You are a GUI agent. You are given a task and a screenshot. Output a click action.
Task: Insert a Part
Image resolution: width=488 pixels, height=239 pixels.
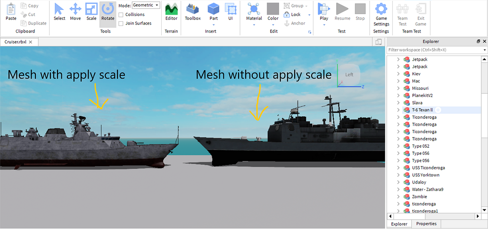click(x=214, y=12)
